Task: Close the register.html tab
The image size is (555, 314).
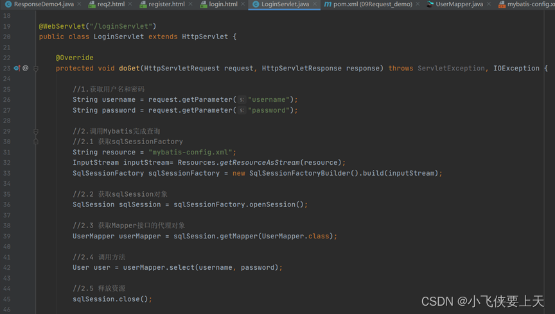Action: [190, 4]
